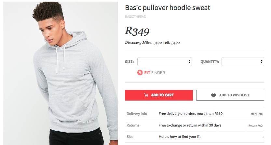Click the plus icon in the Size row

[263, 137]
